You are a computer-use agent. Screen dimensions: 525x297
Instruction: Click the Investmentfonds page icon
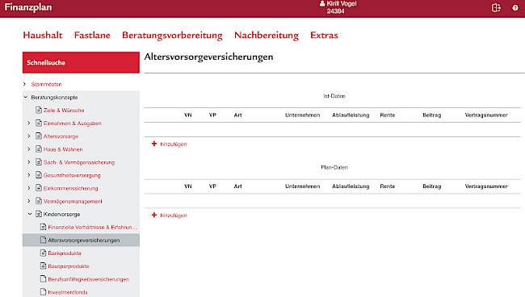[x=43, y=291]
